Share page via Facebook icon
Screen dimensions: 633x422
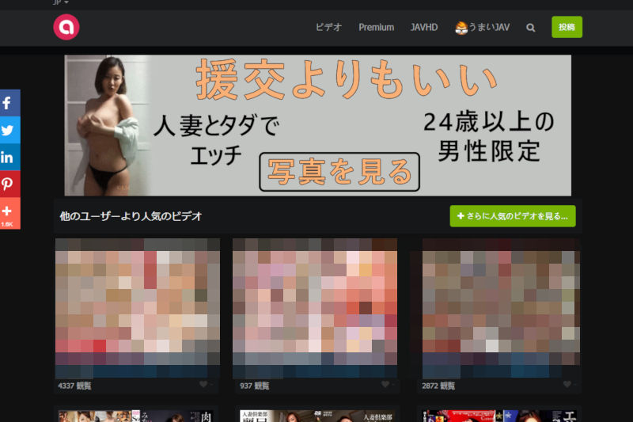pos(8,103)
